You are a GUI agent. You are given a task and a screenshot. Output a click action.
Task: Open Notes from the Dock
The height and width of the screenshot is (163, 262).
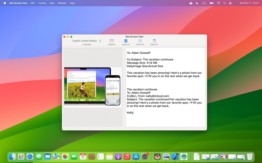109,156
